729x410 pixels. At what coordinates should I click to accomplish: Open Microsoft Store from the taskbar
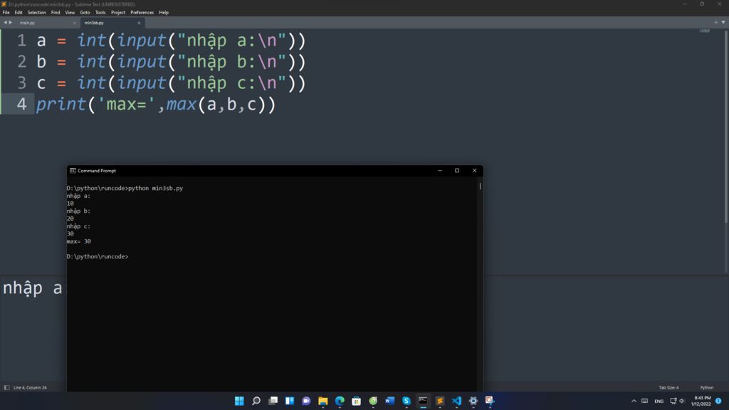[x=356, y=401]
